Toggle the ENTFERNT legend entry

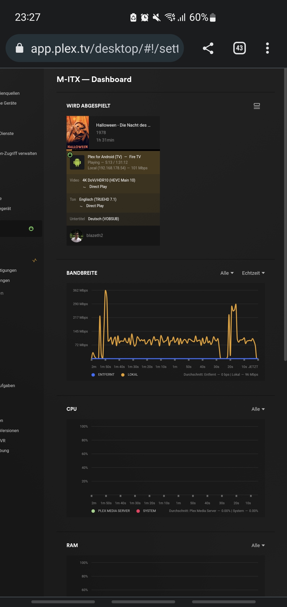pos(103,375)
